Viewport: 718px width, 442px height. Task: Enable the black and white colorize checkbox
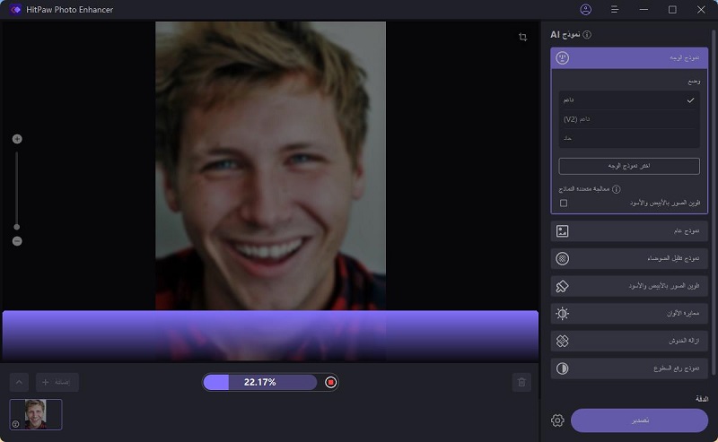564,204
